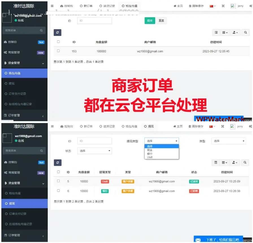
Task: Open the 状态 status dropdown filter
Action: [x=94, y=151]
